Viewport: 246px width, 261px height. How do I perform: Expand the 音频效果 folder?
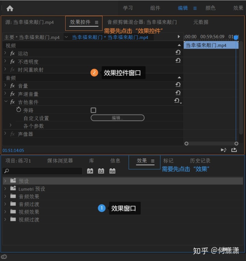[5, 196]
